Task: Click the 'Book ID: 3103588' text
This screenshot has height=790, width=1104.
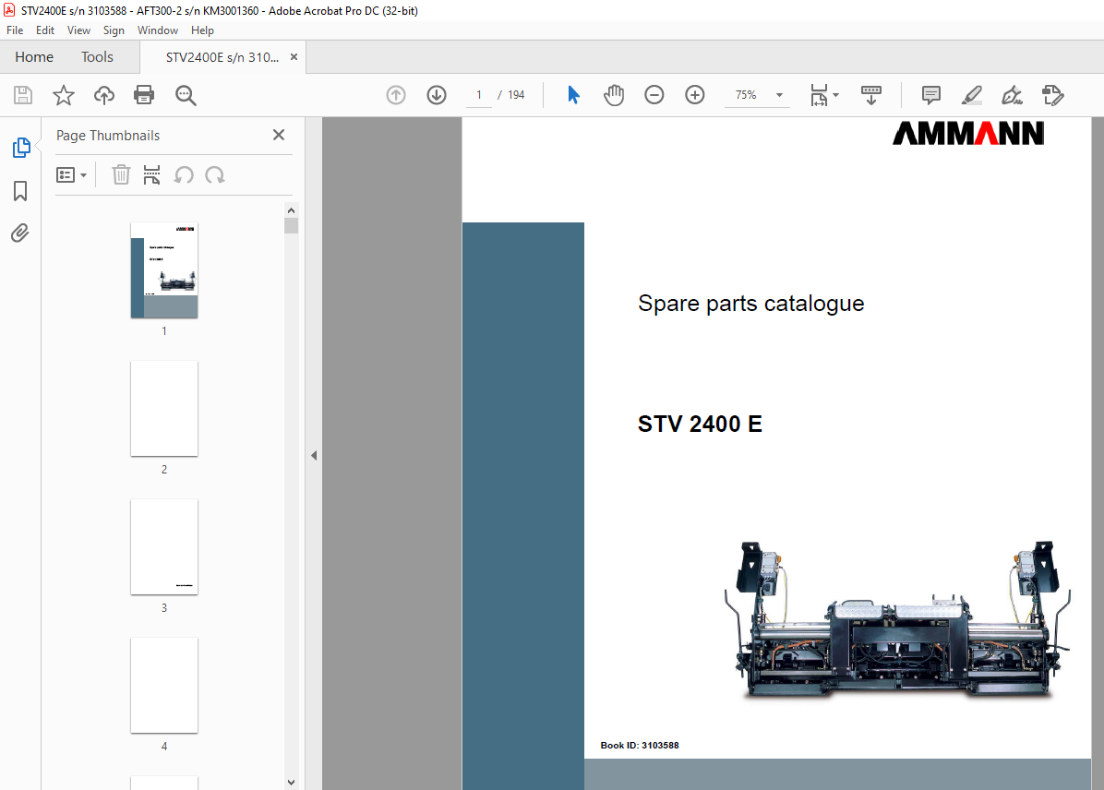Action: click(x=640, y=745)
